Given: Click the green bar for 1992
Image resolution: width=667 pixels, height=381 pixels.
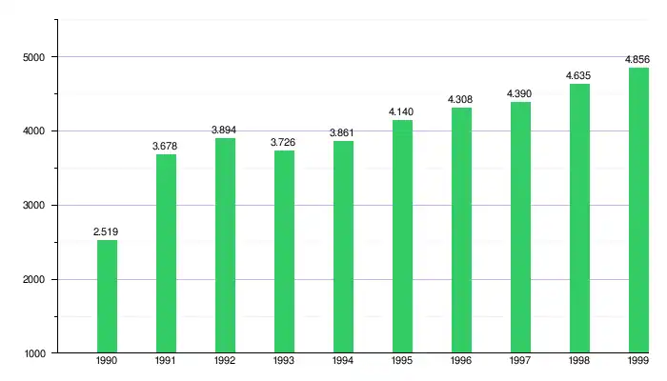Looking at the screenshot, I should [225, 246].
